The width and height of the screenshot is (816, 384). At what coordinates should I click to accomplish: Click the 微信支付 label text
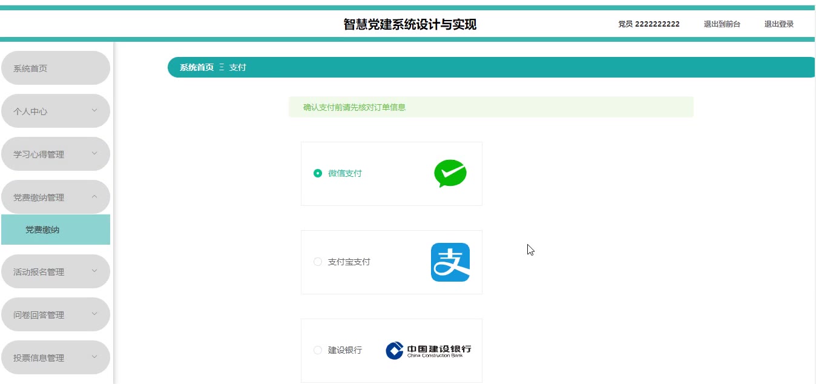click(345, 173)
